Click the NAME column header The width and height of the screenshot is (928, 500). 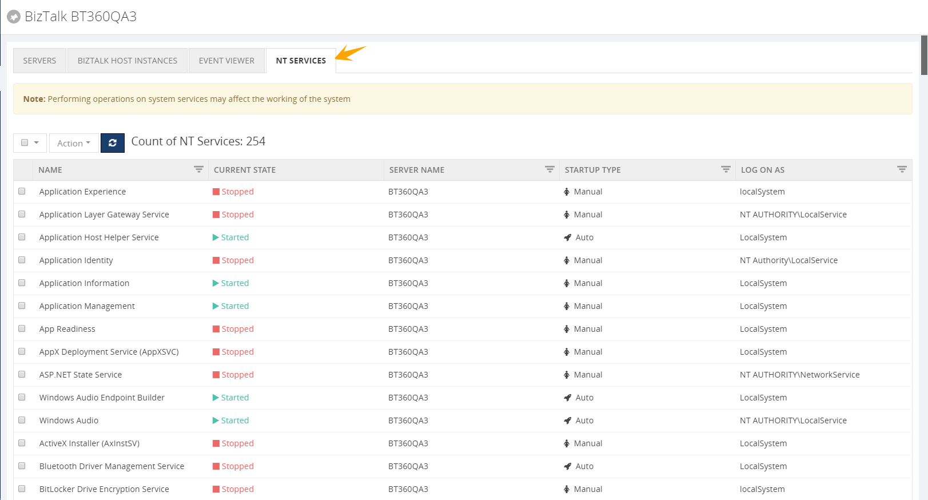click(x=50, y=170)
